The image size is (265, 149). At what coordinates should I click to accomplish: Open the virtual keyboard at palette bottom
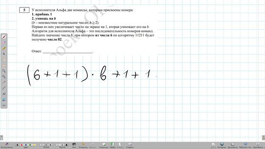click(4, 106)
